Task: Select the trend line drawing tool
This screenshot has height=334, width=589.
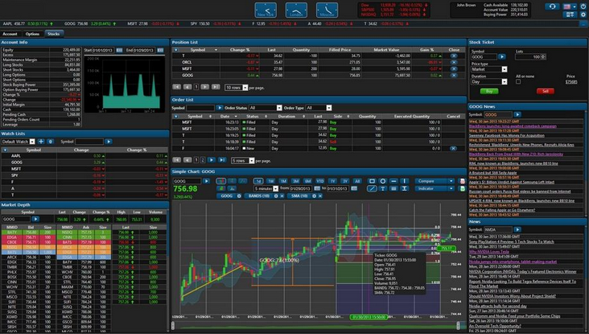Action: pyautogui.click(x=372, y=188)
